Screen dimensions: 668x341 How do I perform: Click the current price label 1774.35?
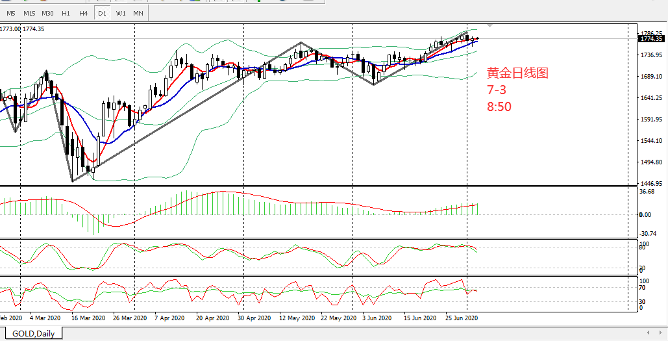pos(651,39)
